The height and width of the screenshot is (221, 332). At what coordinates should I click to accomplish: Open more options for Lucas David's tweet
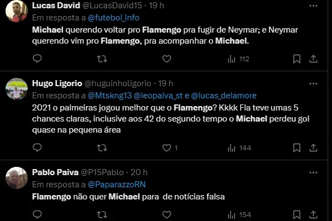313,6
